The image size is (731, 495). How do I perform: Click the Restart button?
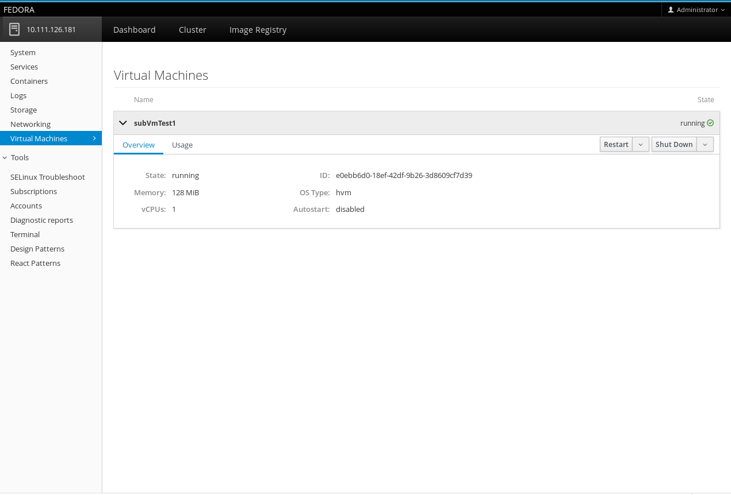click(x=616, y=145)
